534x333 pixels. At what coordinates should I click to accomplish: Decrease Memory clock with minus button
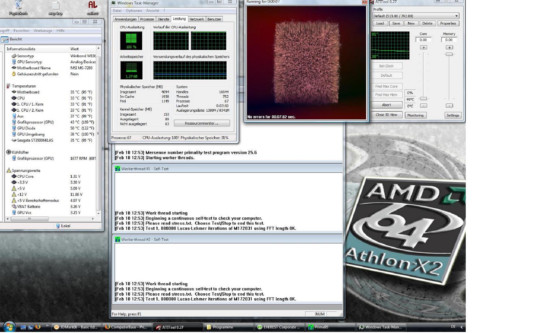pos(449,106)
